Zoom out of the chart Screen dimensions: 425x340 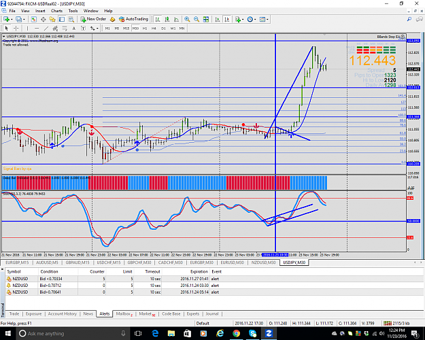(197, 19)
